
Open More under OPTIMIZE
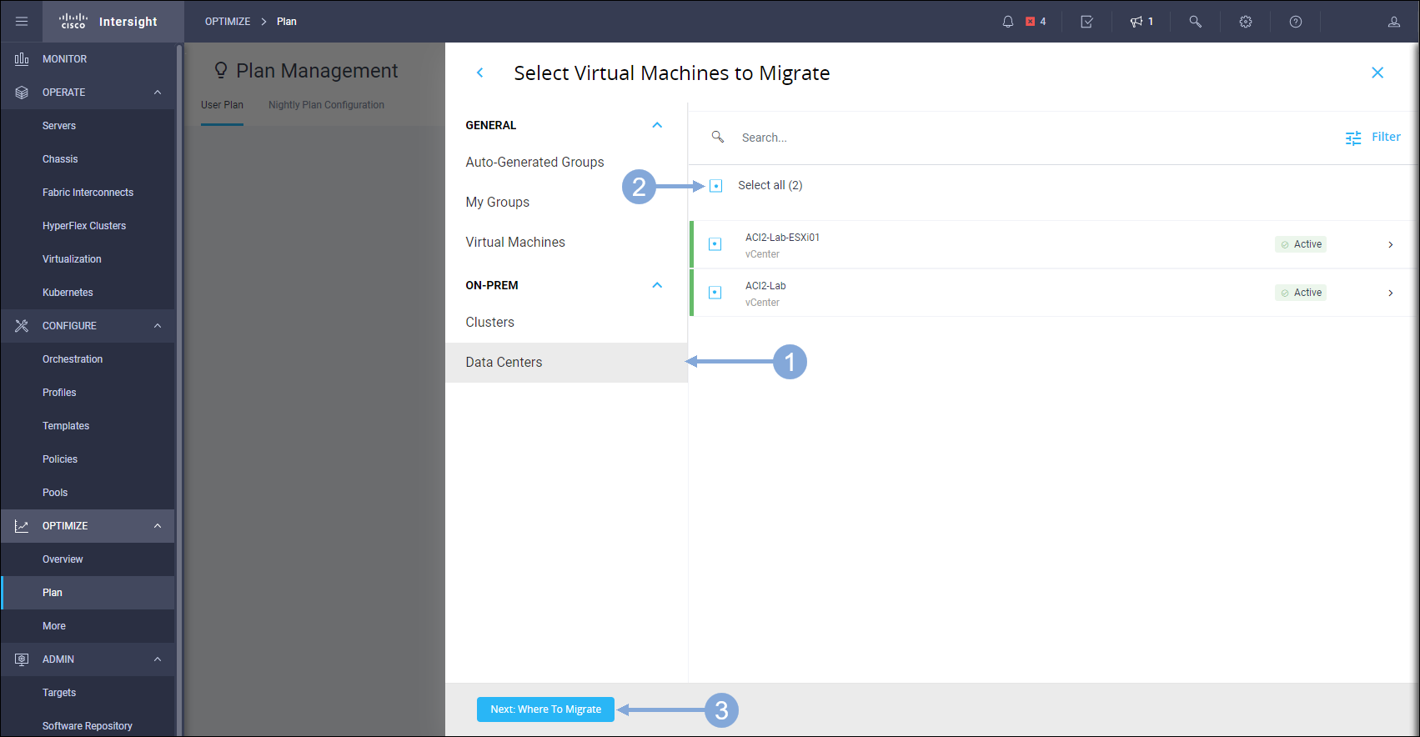pos(54,626)
